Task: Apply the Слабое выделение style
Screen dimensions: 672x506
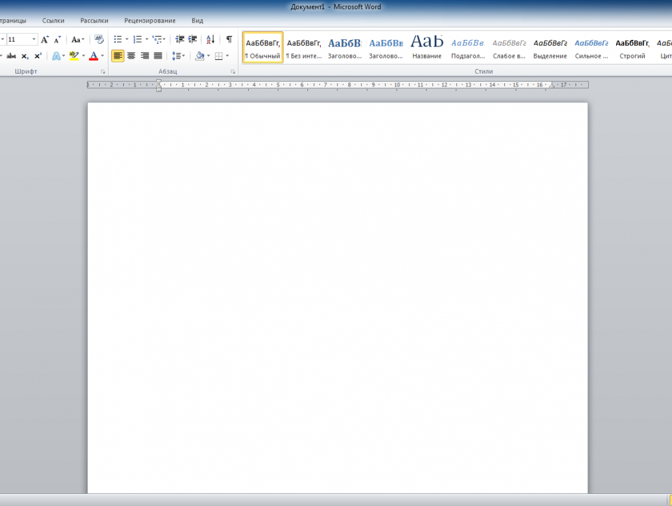Action: pyautogui.click(x=509, y=48)
